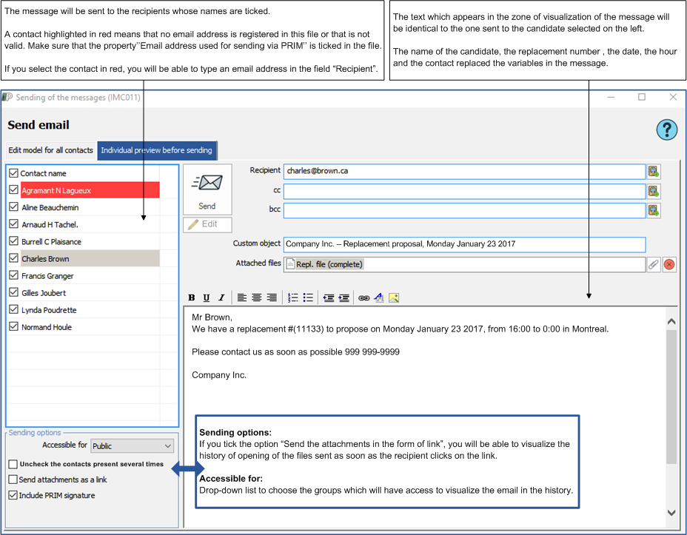Screen dimensions: 687x535
Task: Untick Gilles Joubert checkbox
Action: 13,292
